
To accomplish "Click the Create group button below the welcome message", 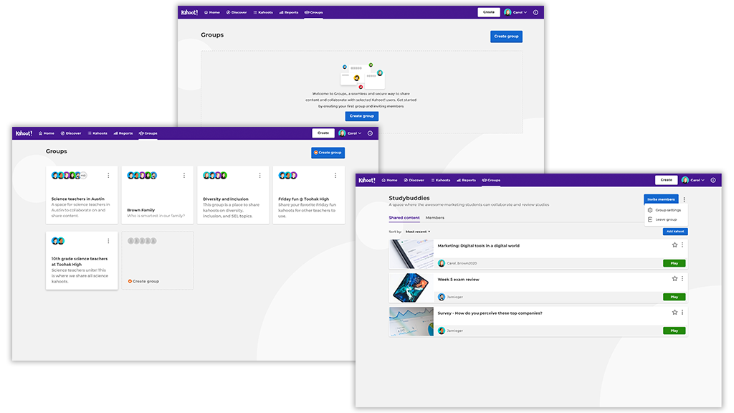I will point(362,116).
